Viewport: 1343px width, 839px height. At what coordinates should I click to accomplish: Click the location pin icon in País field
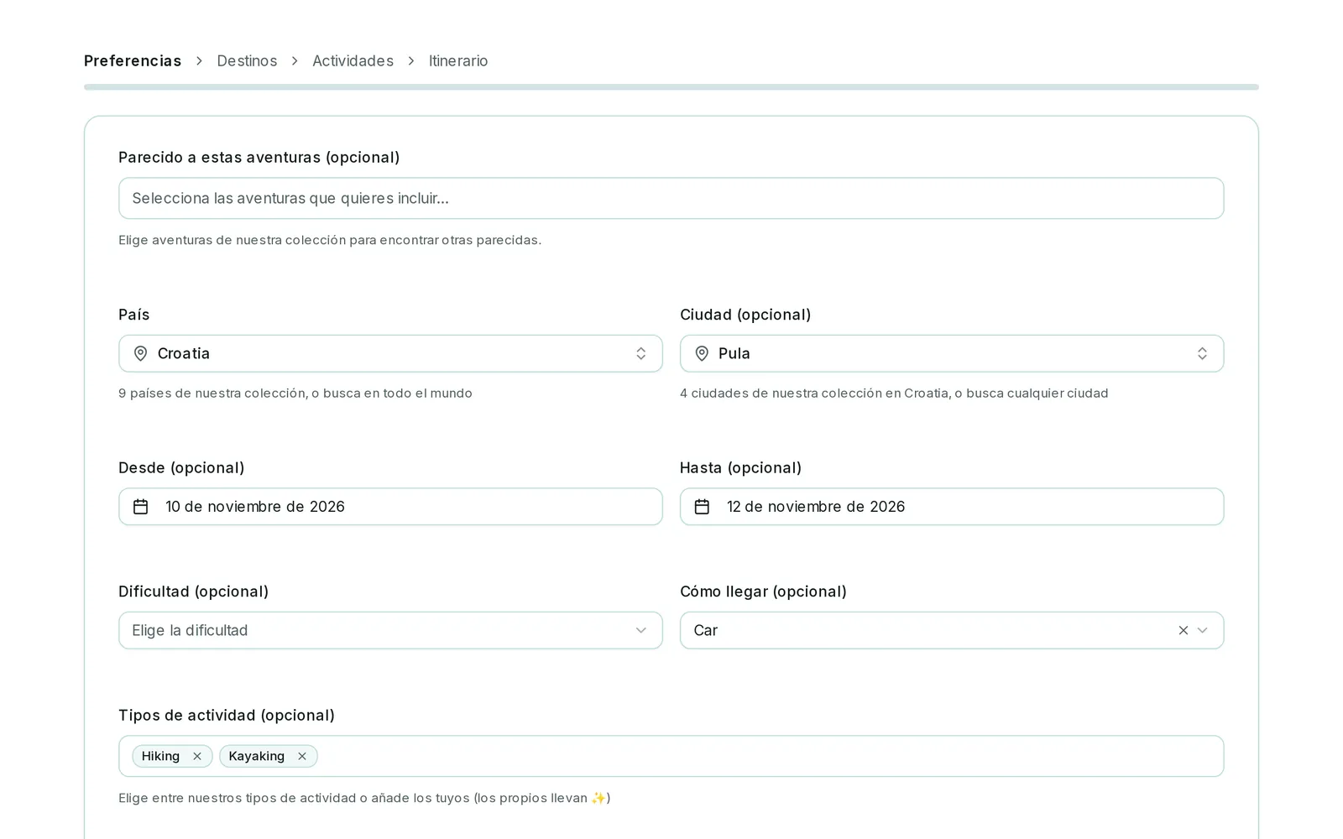tap(141, 354)
